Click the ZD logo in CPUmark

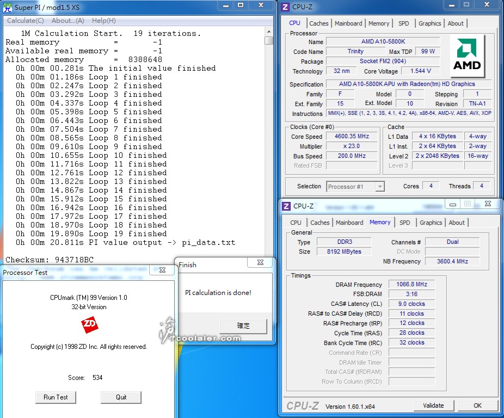[x=89, y=325]
